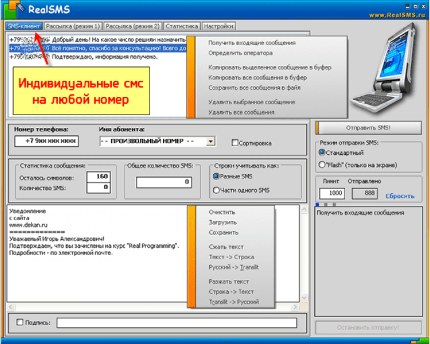Enable the Подпись checkbox
This screenshot has width=430, height=344.
click(19, 322)
